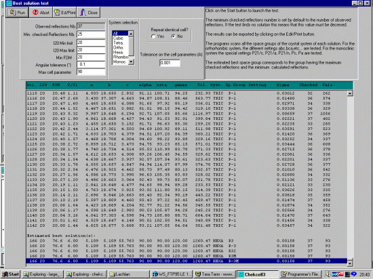This screenshot has height=279, width=373.
Task: Pick Rhombo in System selection list
Action: pos(120,57)
